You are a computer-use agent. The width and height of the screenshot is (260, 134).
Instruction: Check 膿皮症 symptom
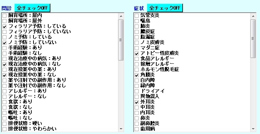136,32
